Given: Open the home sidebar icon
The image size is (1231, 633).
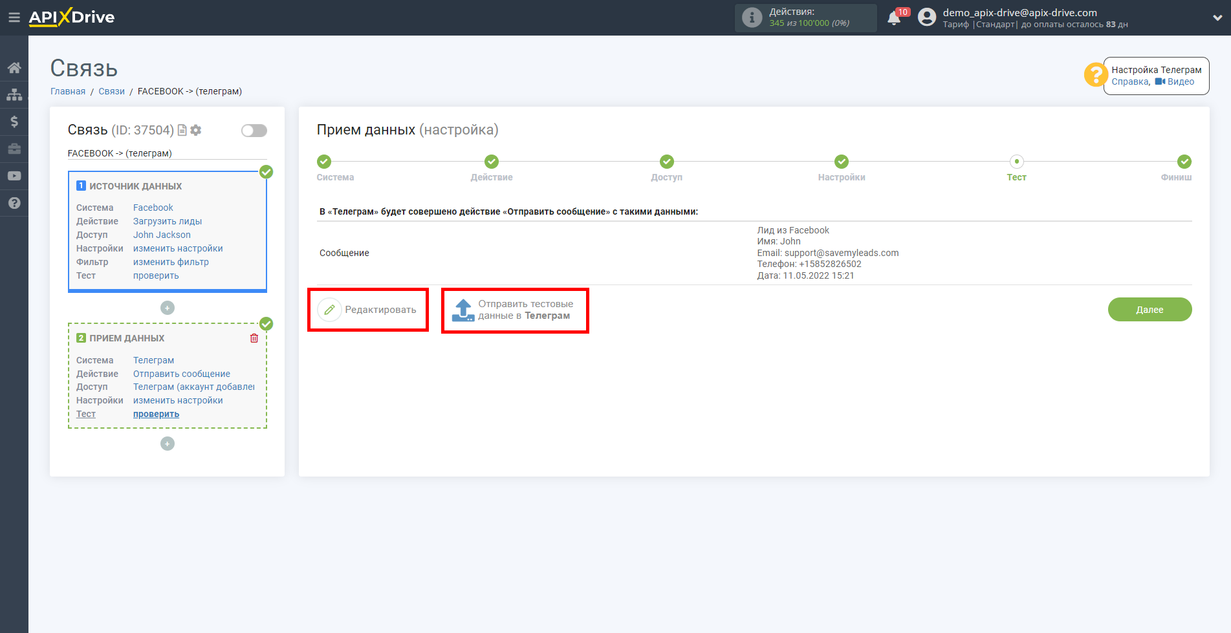Looking at the screenshot, I should pos(14,68).
